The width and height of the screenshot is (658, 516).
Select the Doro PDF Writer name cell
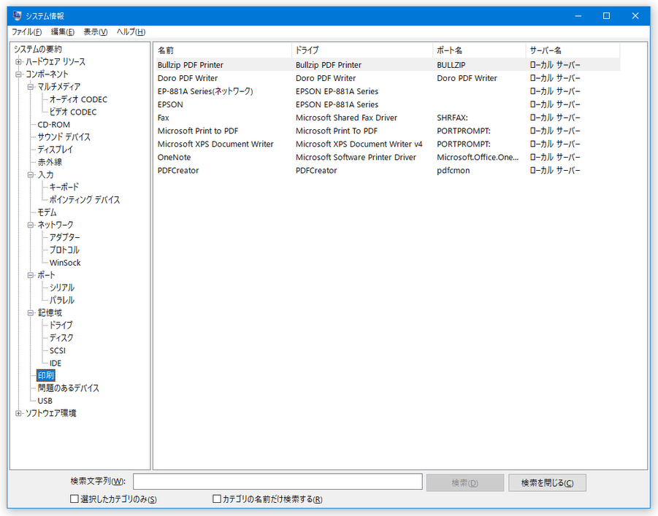(188, 78)
